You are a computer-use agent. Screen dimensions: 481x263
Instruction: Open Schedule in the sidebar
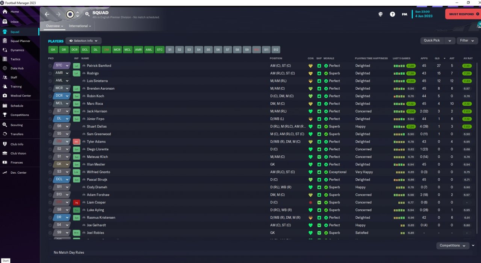tap(17, 106)
